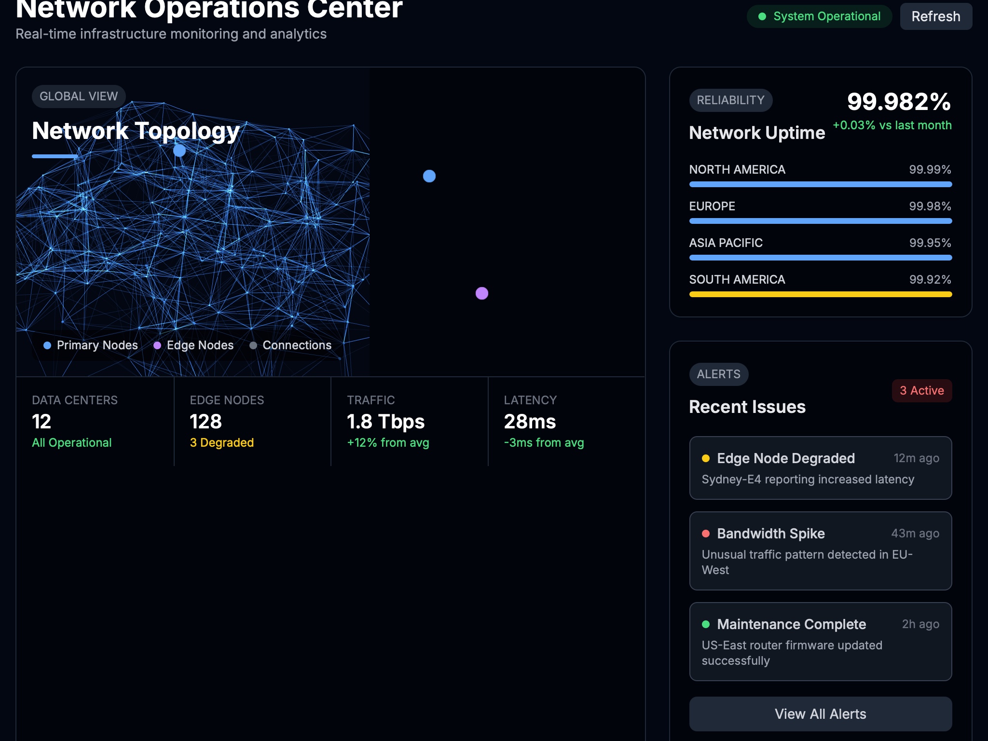The image size is (988, 741).
Task: Toggle the RELIABILITY badge on the uptime panel
Action: pos(731,100)
